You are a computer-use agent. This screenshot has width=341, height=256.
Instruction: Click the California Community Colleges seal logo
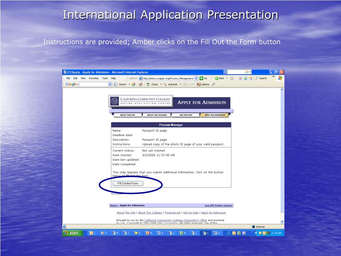point(115,101)
